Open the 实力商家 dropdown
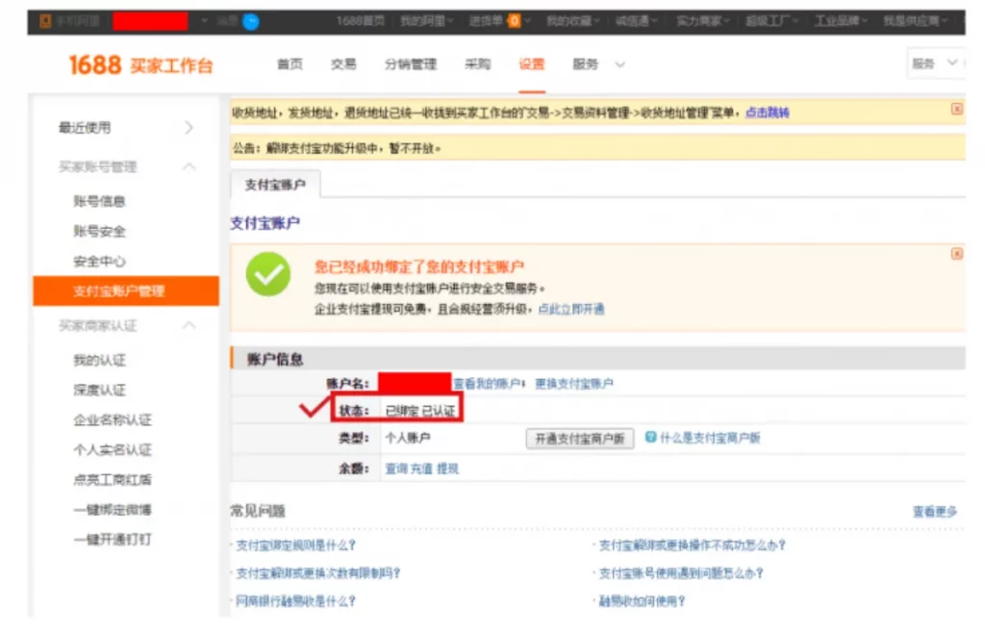Image resolution: width=985 pixels, height=631 pixels. pos(702,21)
